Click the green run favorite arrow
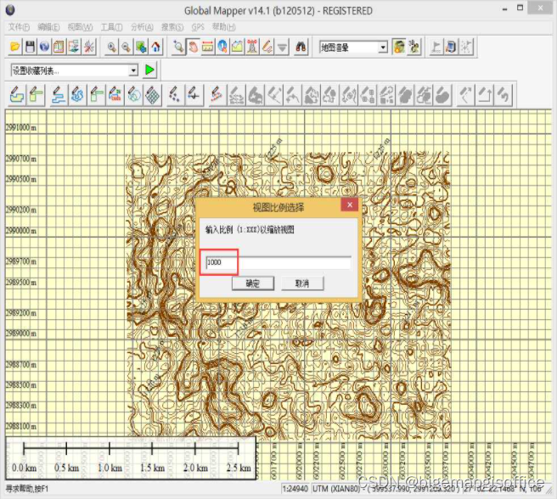The width and height of the screenshot is (557, 499). pos(150,70)
